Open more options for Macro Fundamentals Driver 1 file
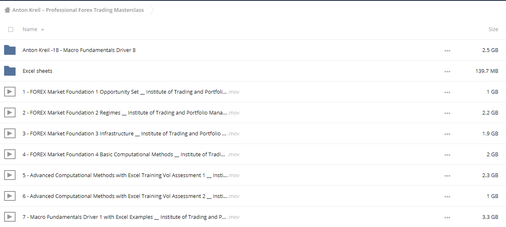This screenshot has height=227, width=506. [447, 217]
